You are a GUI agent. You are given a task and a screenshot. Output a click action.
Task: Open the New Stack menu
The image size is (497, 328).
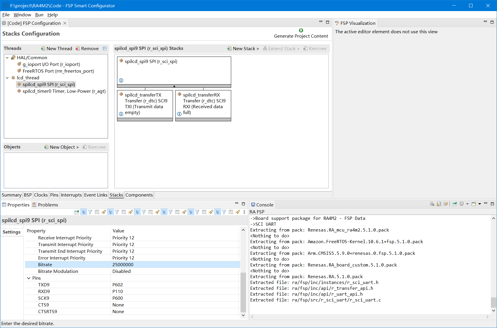click(243, 48)
